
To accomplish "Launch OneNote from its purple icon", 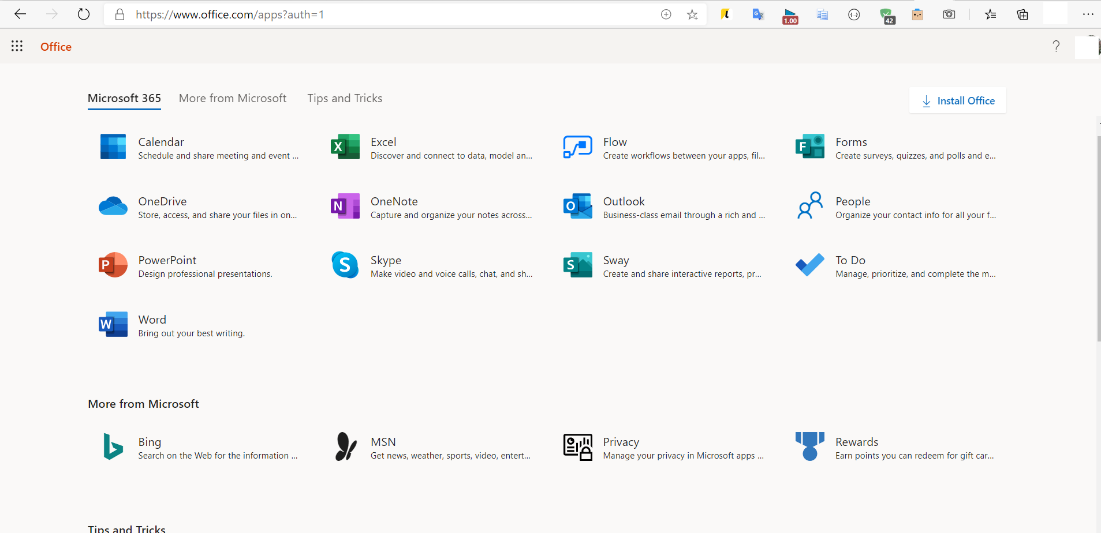I will tap(345, 206).
